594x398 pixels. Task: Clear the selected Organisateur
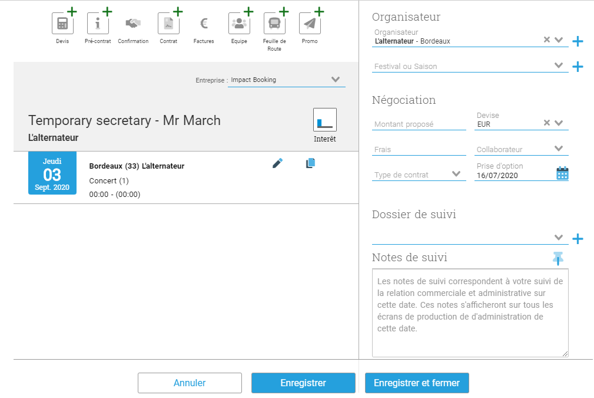(x=547, y=40)
